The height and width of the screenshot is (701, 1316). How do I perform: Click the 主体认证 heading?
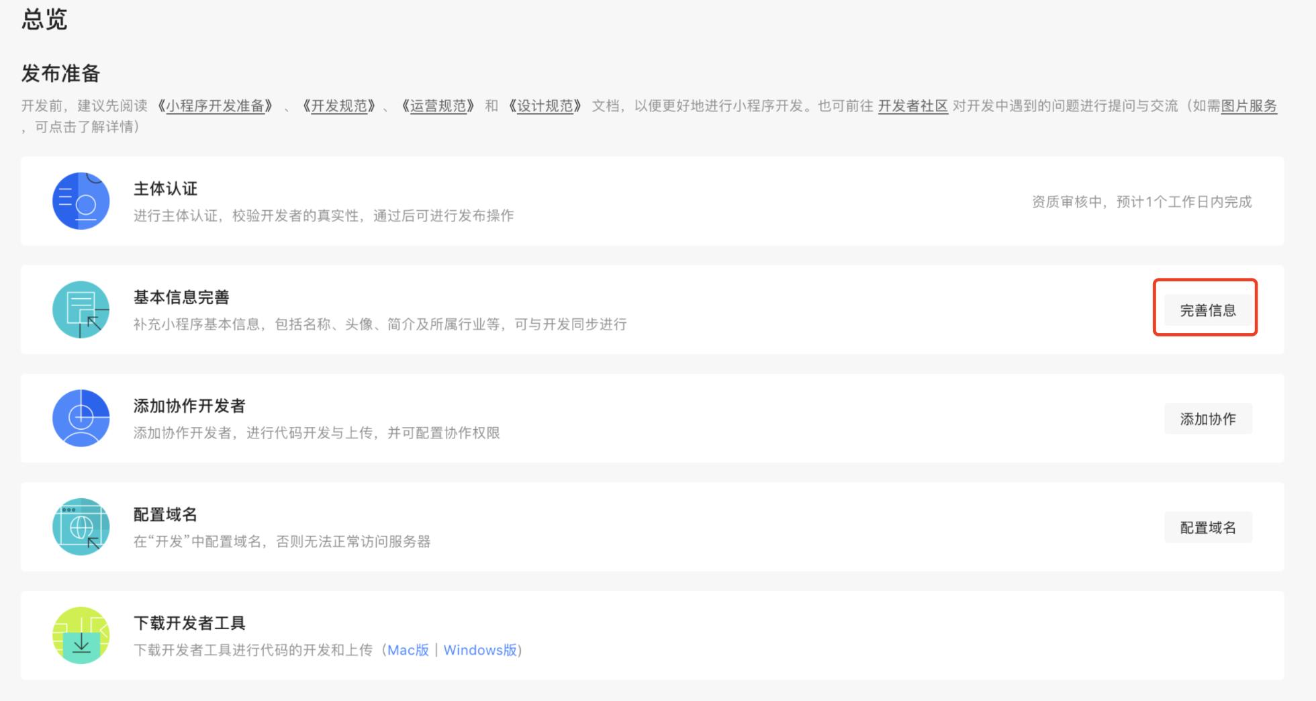pyautogui.click(x=166, y=189)
